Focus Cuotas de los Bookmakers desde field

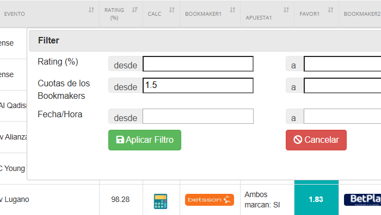click(198, 86)
